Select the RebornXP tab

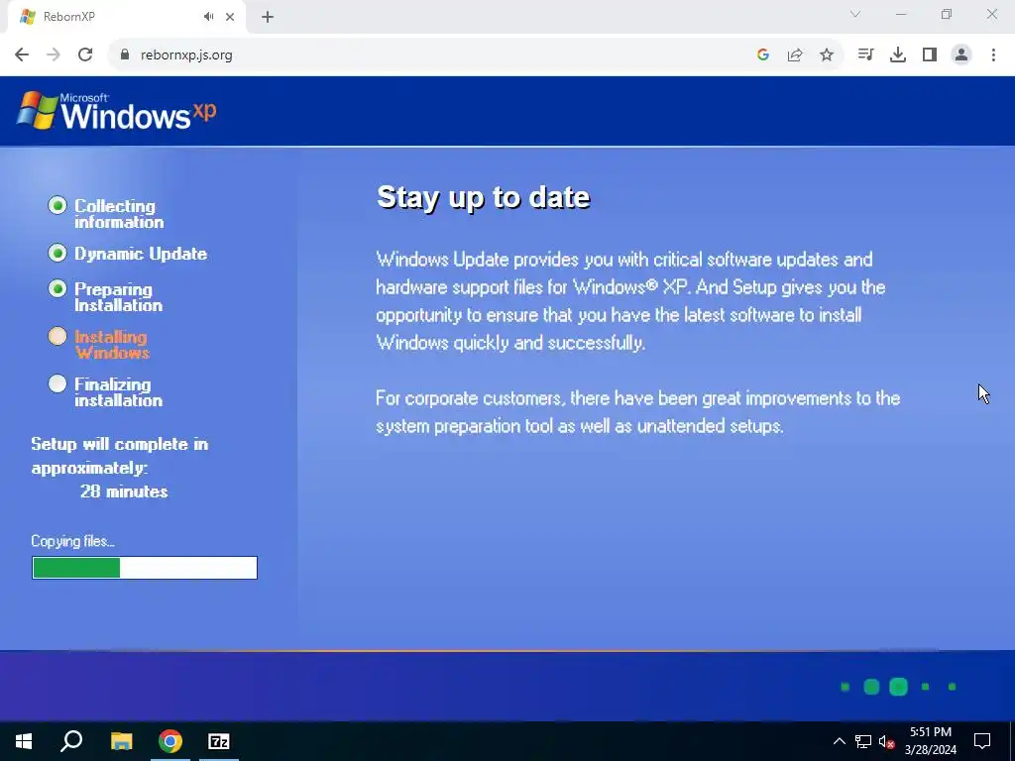click(127, 17)
